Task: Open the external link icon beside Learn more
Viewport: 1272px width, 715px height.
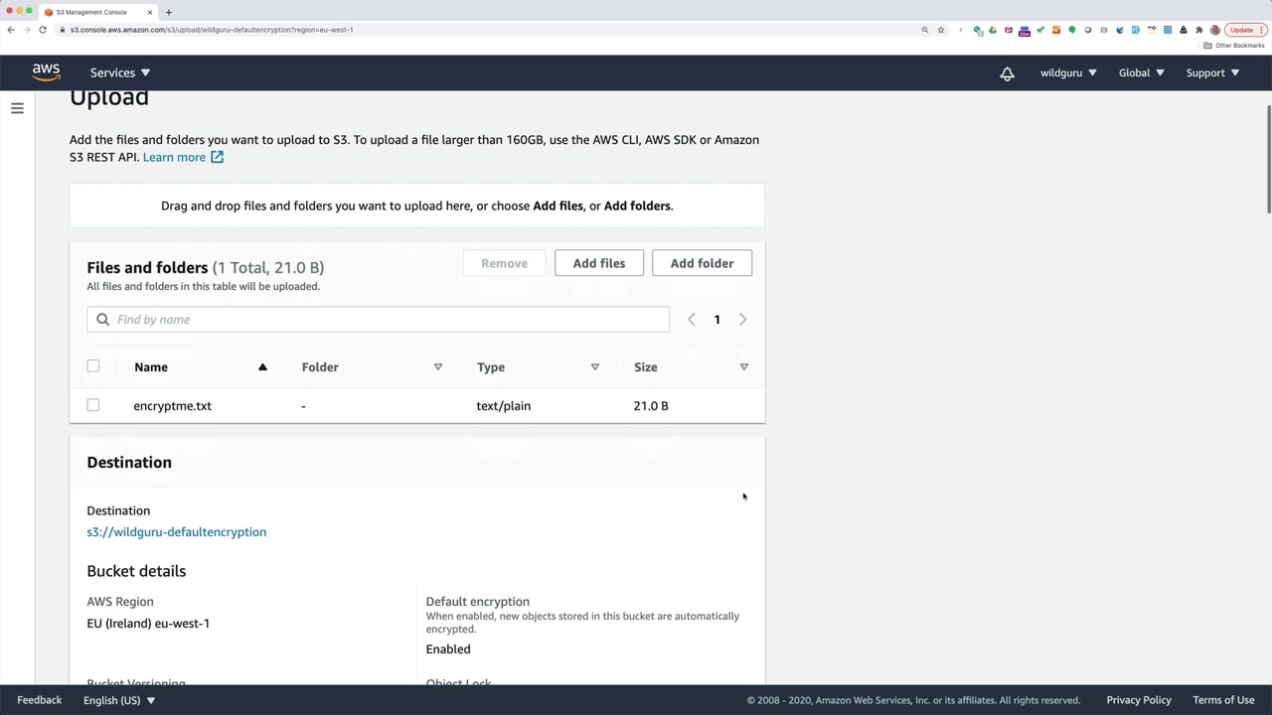Action: point(217,157)
